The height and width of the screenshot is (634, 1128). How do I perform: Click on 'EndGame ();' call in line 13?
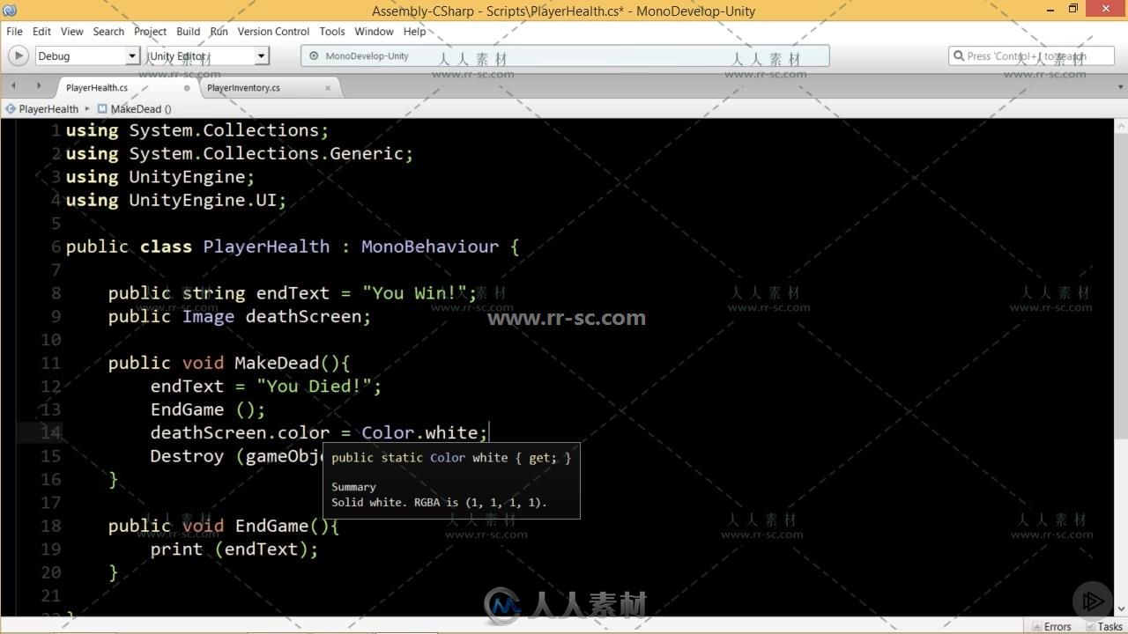(208, 409)
